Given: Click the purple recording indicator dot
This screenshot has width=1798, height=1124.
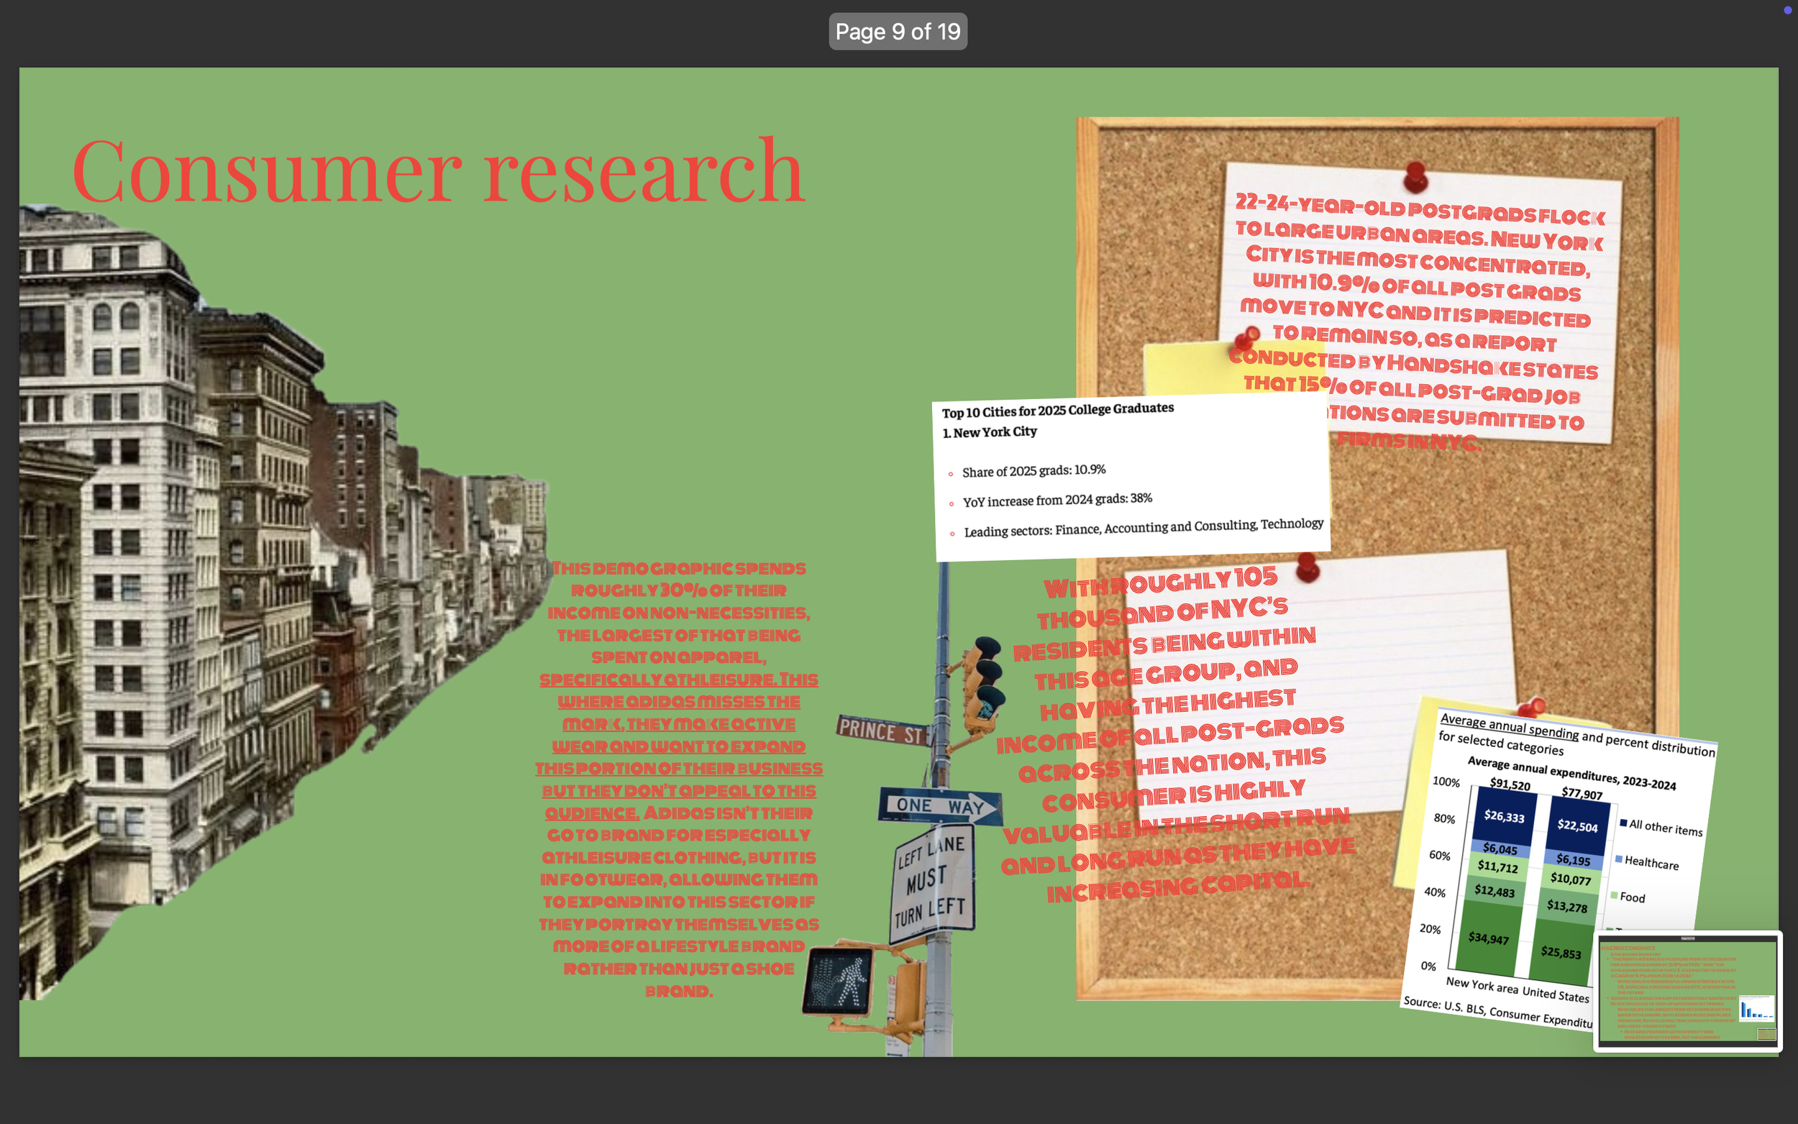Looking at the screenshot, I should tap(1788, 9).
